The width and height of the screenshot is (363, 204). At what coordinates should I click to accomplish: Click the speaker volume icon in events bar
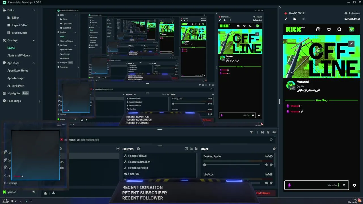tap(274, 132)
